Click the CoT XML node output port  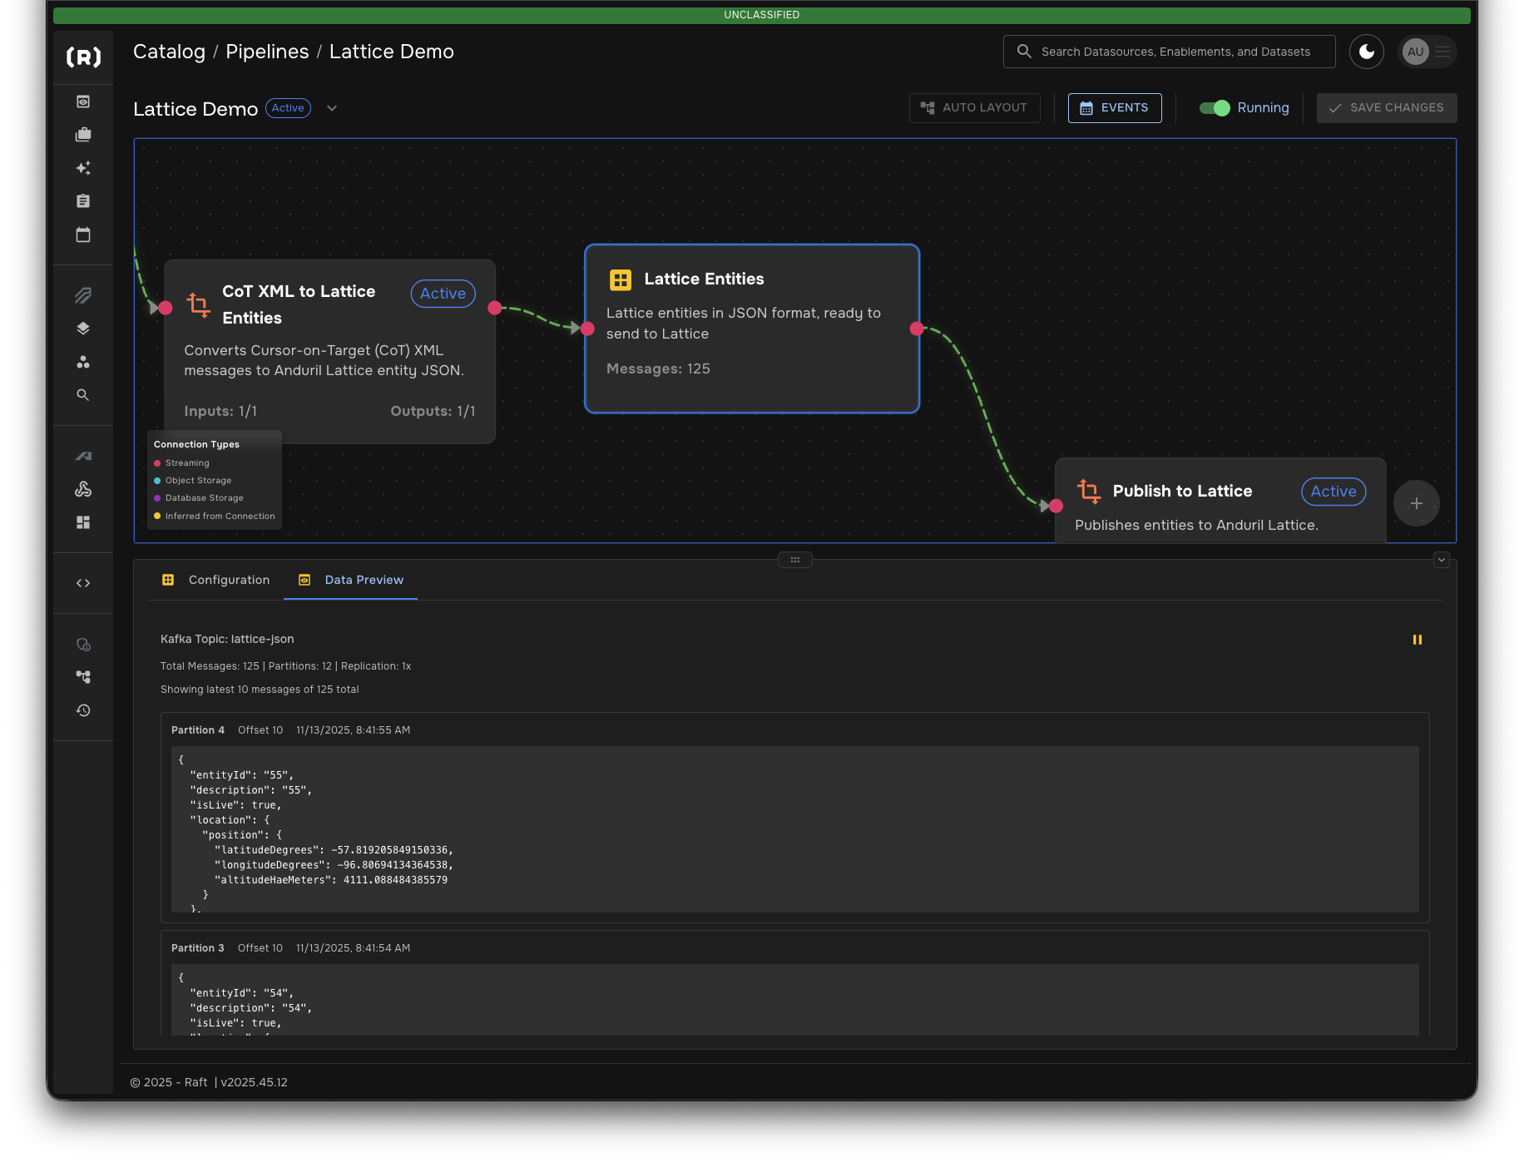[495, 308]
